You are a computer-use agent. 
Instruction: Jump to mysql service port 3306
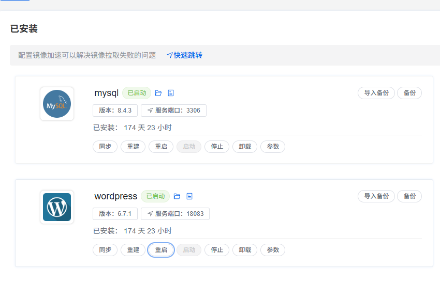click(x=173, y=111)
